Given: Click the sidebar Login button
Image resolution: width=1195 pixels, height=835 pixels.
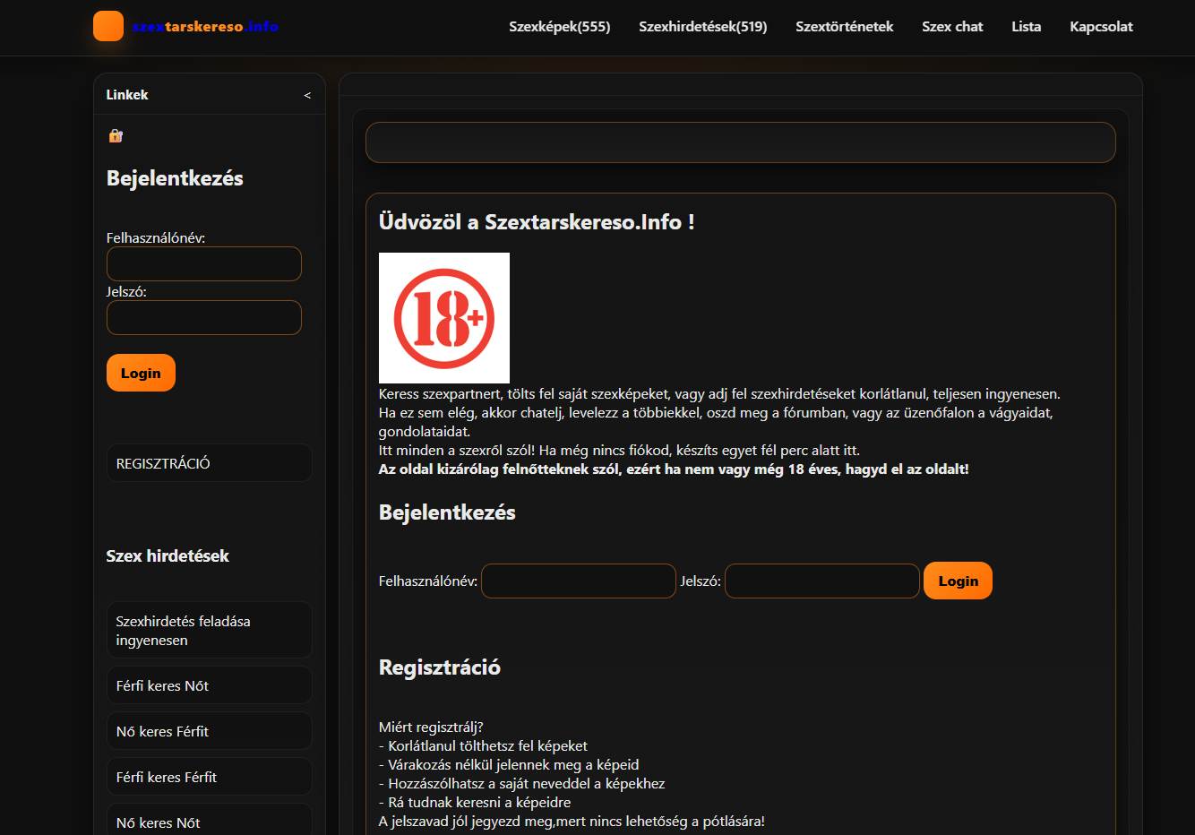Looking at the screenshot, I should pos(141,373).
